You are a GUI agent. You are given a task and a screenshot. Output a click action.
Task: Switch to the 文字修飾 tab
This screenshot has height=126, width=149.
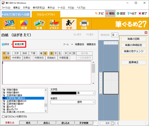[x=84, y=123]
